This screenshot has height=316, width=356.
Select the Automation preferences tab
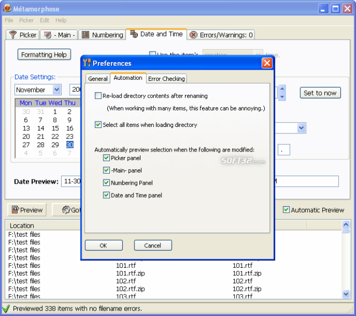pos(128,78)
